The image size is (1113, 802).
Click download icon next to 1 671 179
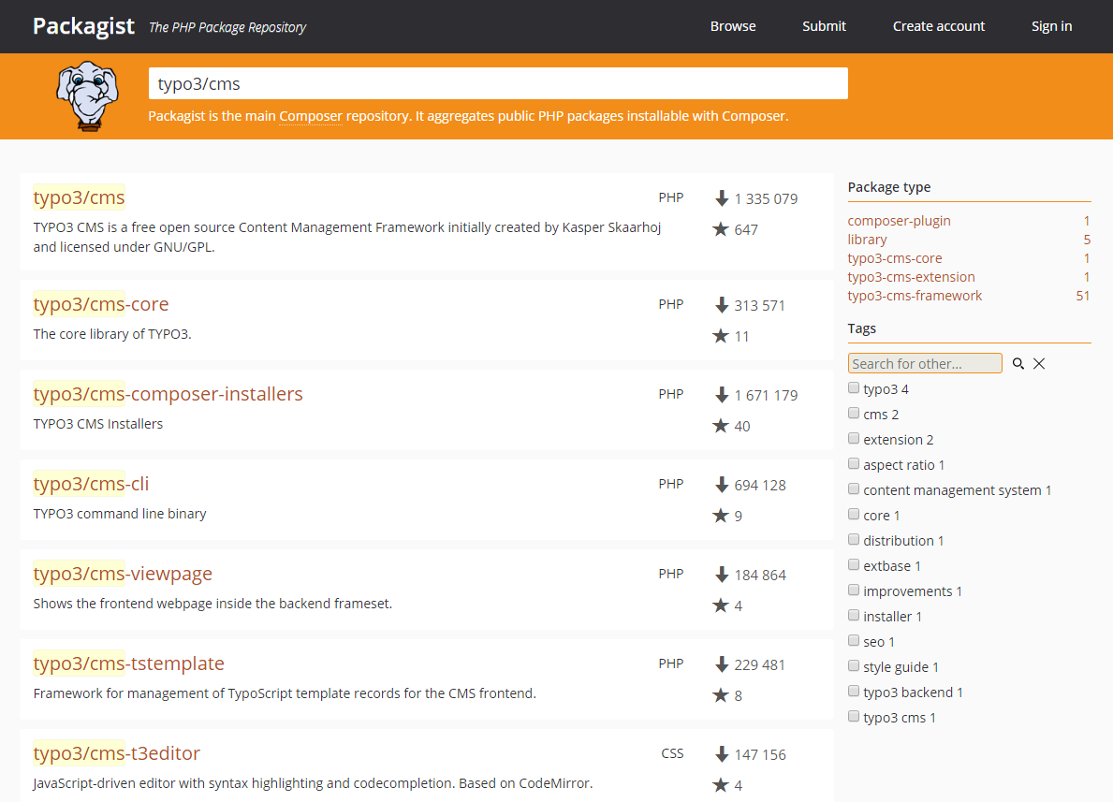(x=722, y=395)
